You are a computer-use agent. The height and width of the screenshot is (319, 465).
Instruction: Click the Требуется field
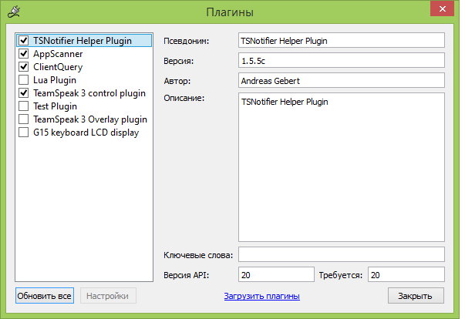(x=406, y=274)
